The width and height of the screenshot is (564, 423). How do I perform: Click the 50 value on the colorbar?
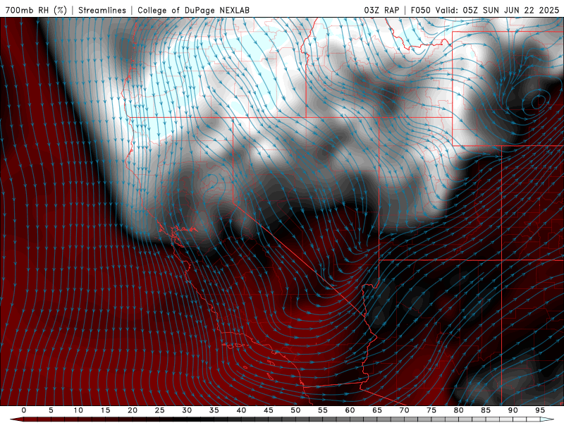point(295,410)
